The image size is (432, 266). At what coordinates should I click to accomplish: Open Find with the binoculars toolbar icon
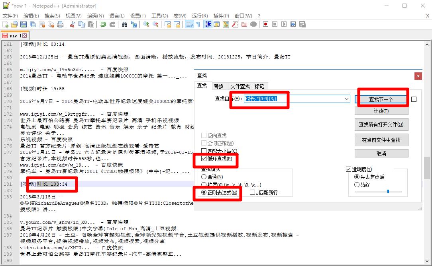pyautogui.click(x=124, y=24)
